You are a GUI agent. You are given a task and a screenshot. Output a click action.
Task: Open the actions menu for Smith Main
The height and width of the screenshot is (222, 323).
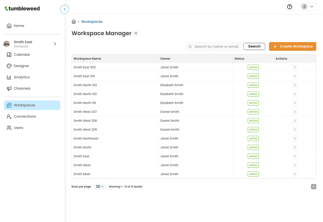click(x=295, y=174)
